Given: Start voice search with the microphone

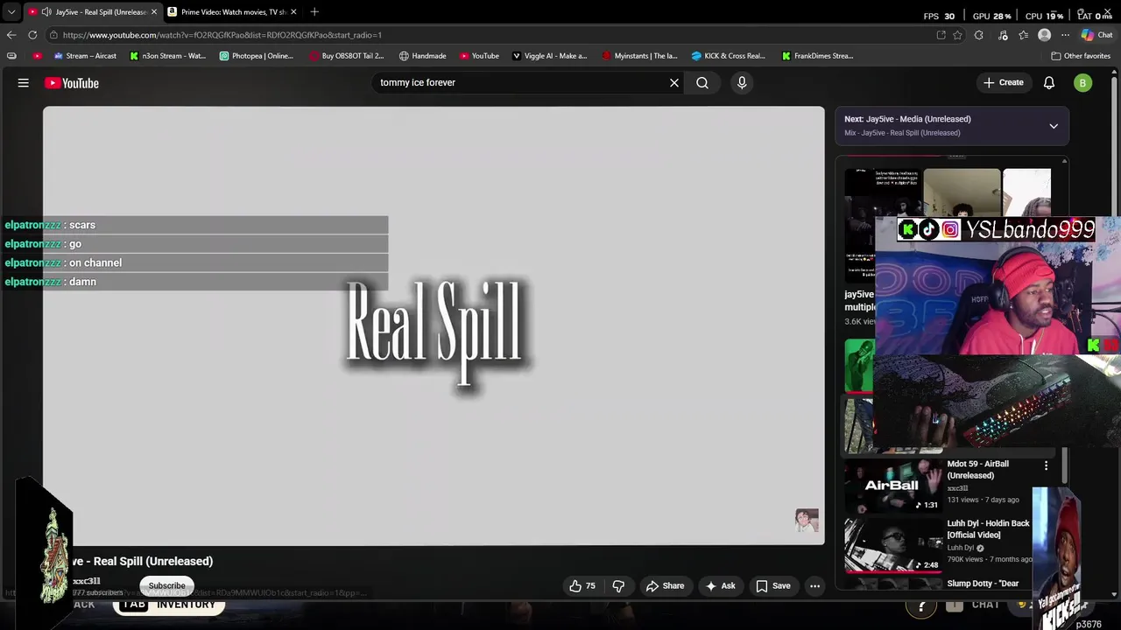Looking at the screenshot, I should point(742,82).
